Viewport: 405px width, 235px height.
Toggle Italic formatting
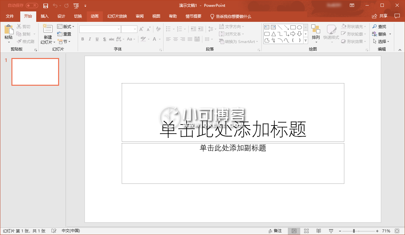(x=90, y=39)
